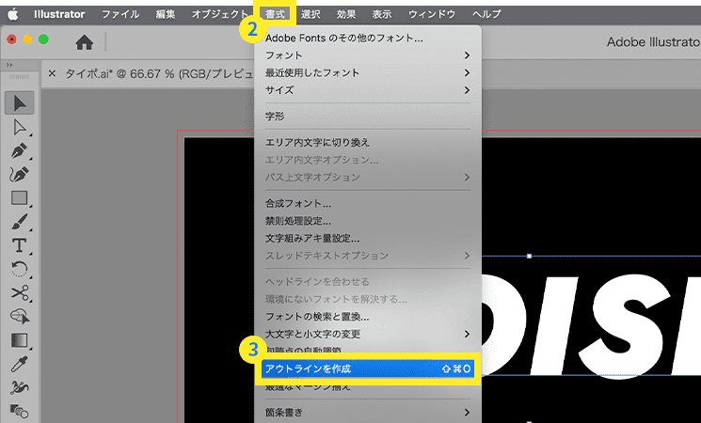The height and width of the screenshot is (423, 701).
Task: Select the Gradient tool
Action: point(20,340)
